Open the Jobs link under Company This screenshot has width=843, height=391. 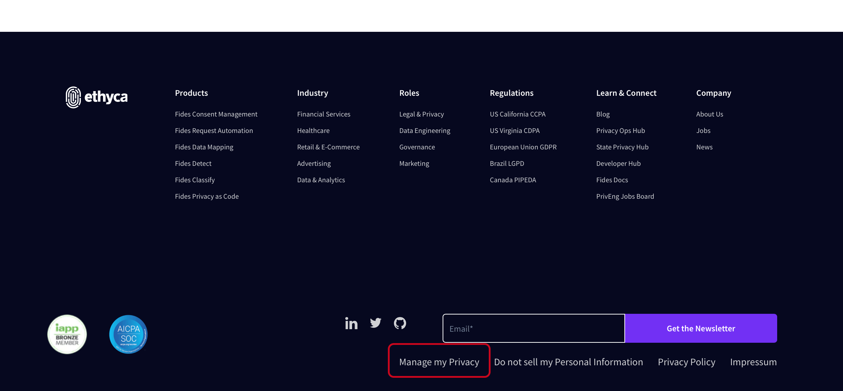pyautogui.click(x=703, y=130)
